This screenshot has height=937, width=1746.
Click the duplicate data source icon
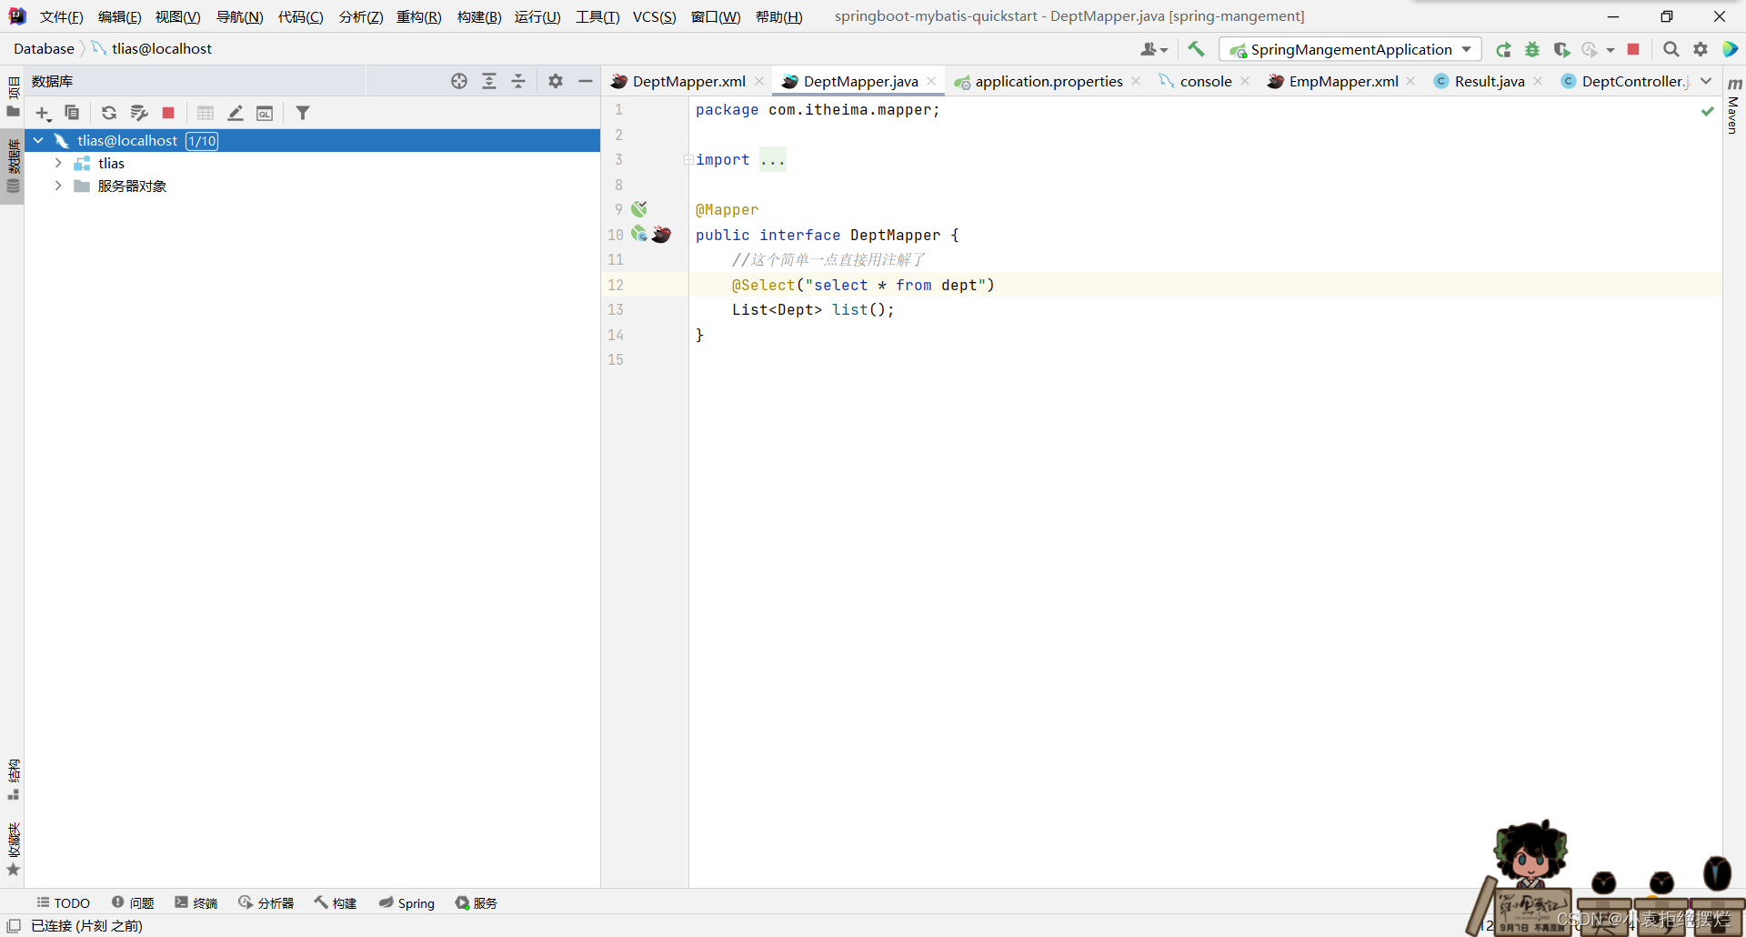(72, 113)
